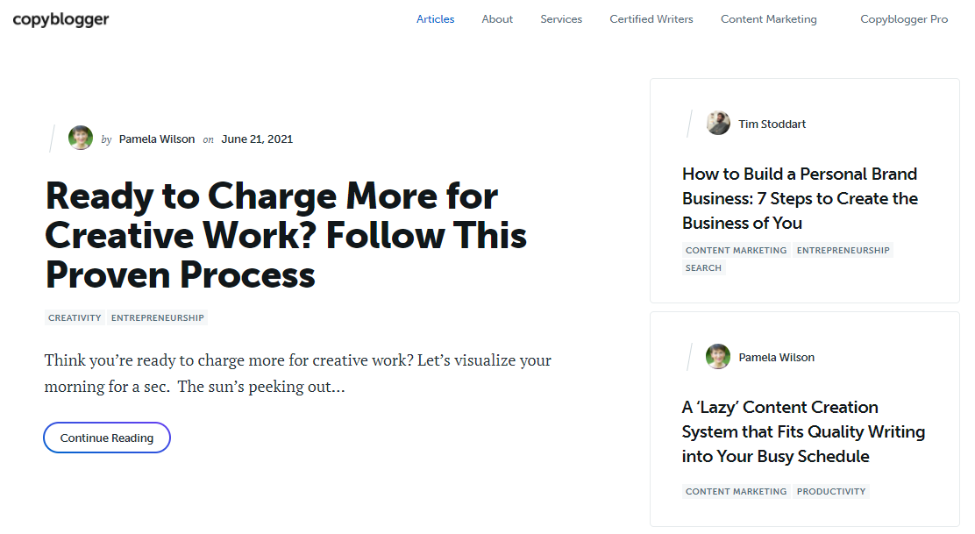The height and width of the screenshot is (534, 975).
Task: Click the Continue Reading button
Action: (x=106, y=437)
